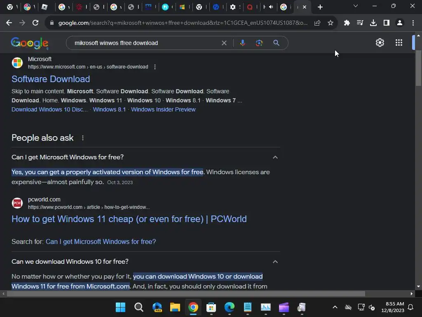Switch to the tab playing audio
This screenshot has width=422, height=317.
pyautogui.click(x=268, y=7)
